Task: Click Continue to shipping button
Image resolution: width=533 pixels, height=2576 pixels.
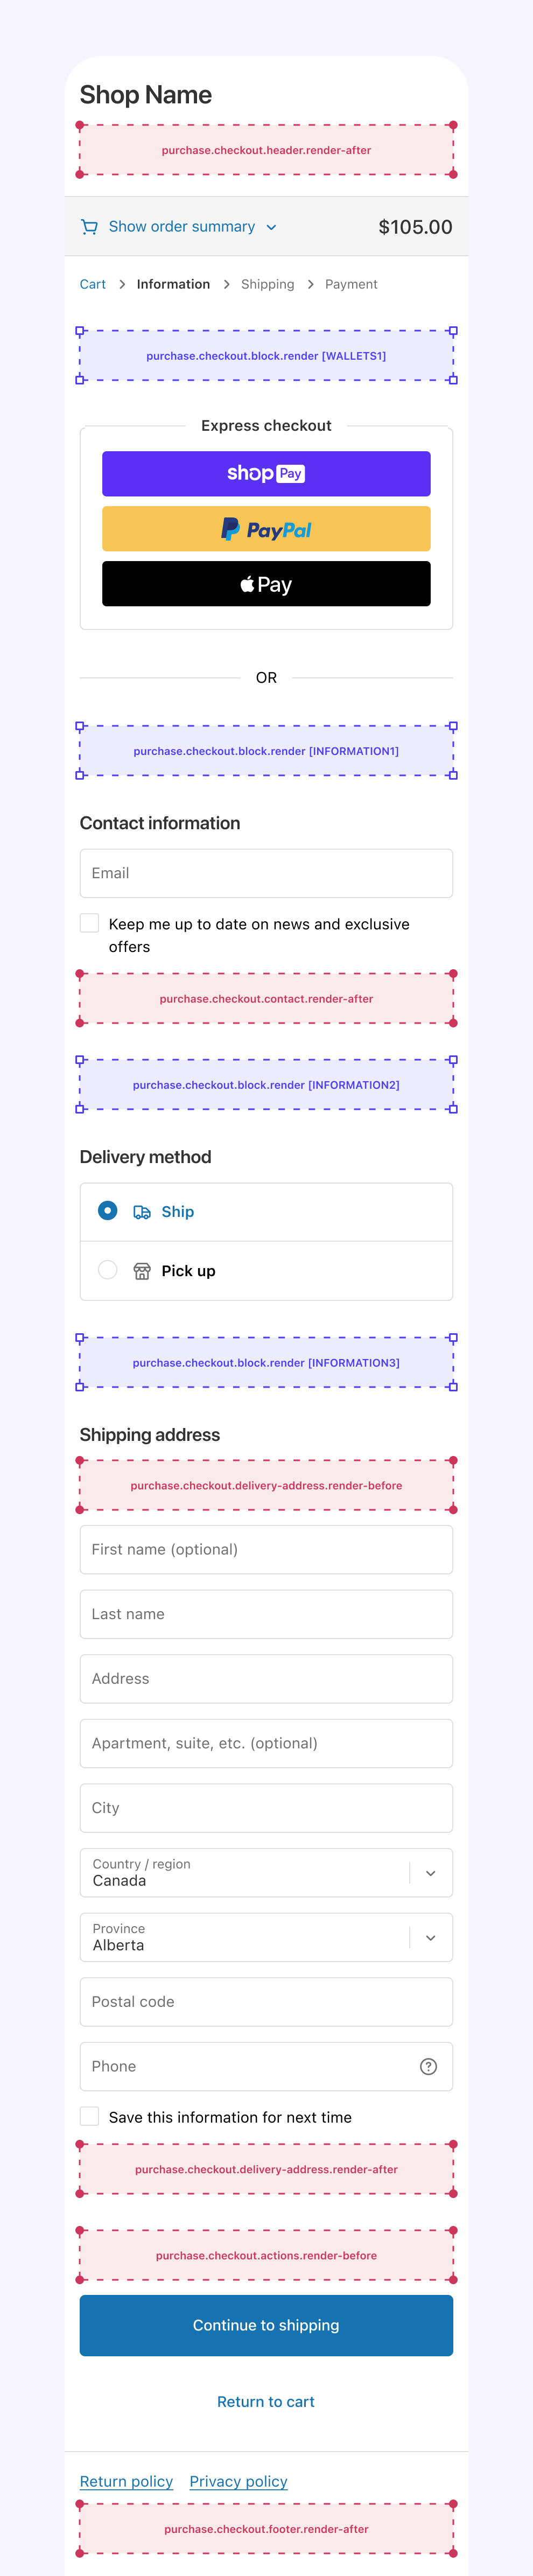Action: [266, 2325]
